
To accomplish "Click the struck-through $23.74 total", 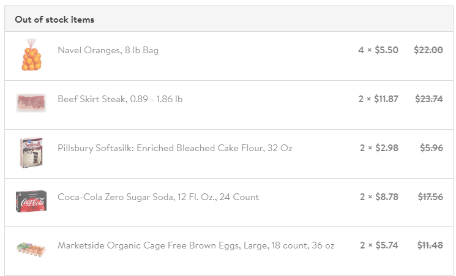I will pos(429,99).
